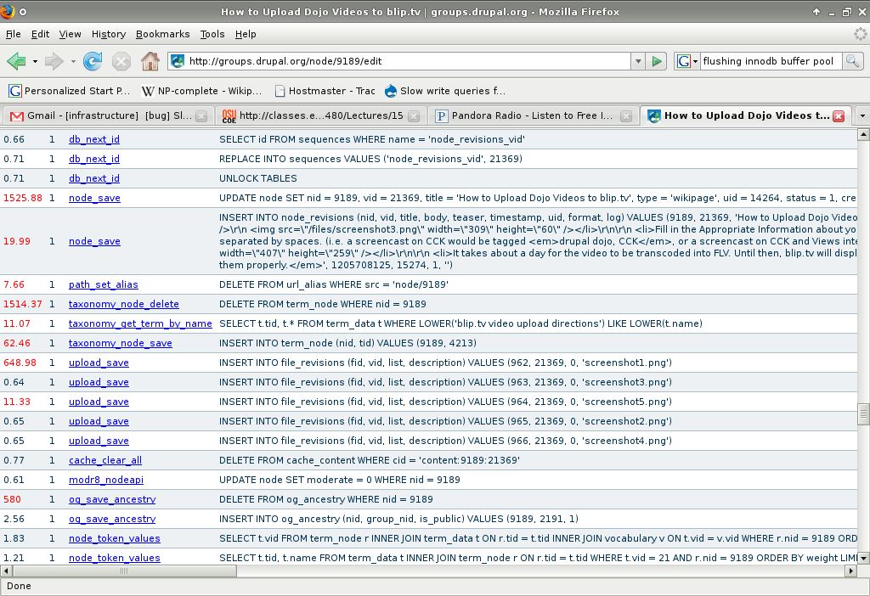
Task: Go to the Home page icon
Action: pos(150,61)
